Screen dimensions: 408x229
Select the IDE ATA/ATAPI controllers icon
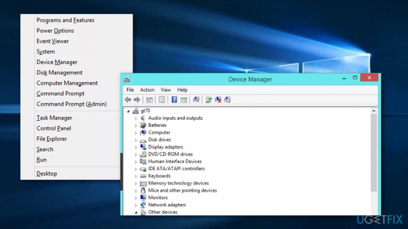click(x=143, y=169)
